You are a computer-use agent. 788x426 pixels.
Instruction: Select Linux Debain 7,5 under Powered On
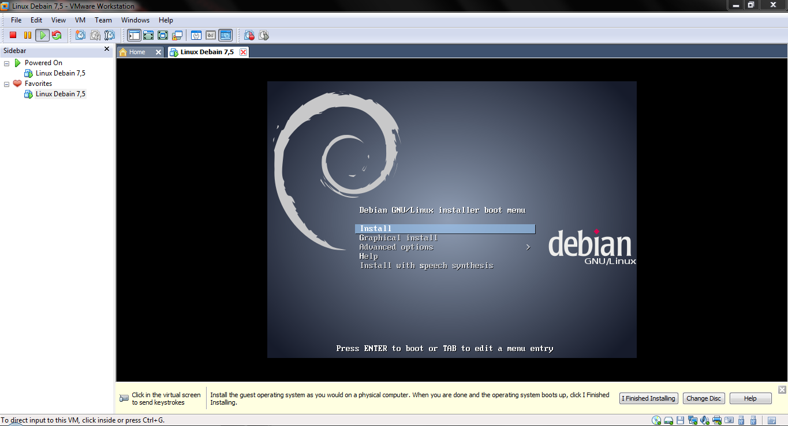pyautogui.click(x=60, y=73)
